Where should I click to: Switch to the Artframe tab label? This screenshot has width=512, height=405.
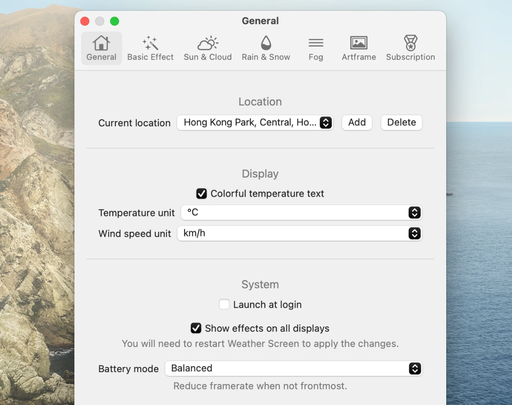[359, 57]
